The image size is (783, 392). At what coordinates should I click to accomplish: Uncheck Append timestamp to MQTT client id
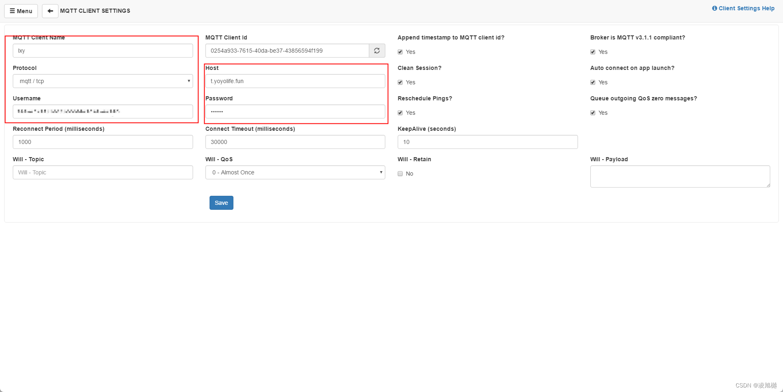(x=400, y=52)
